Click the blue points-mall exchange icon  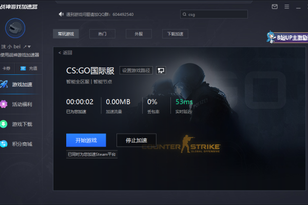pyautogui.click(x=4, y=144)
